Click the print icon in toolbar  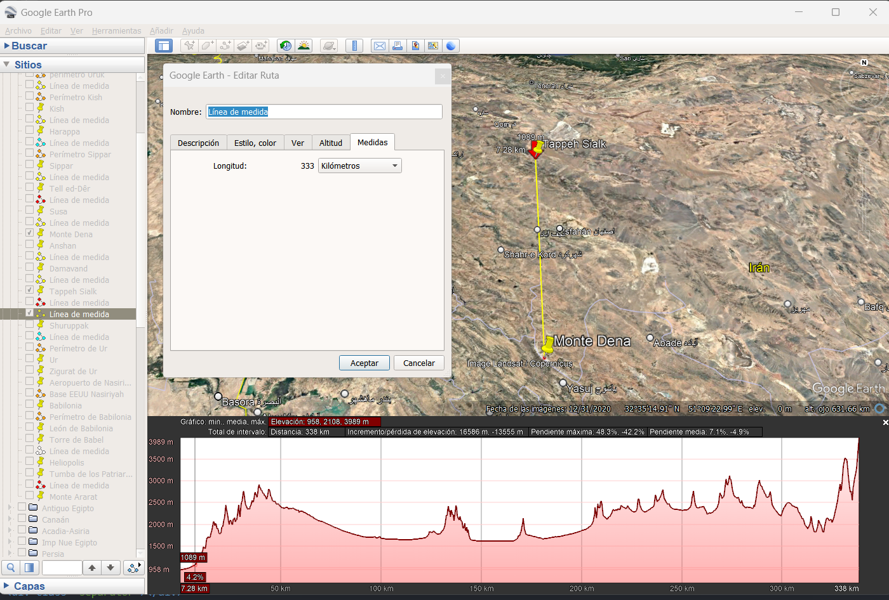(398, 46)
